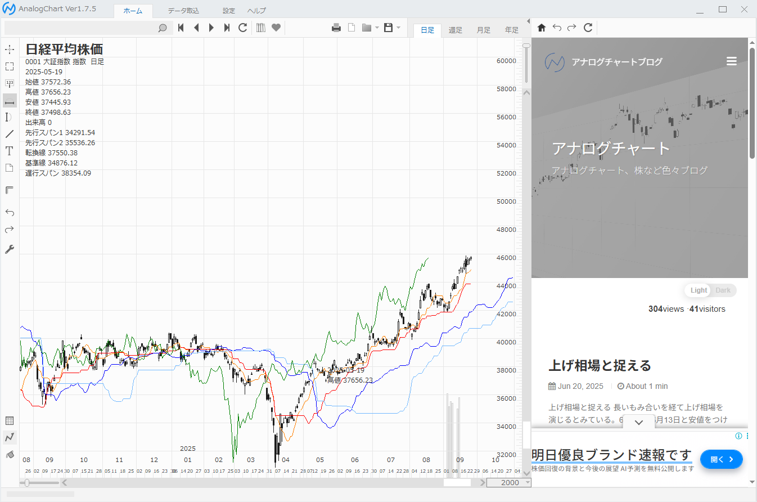Open the 上げ相場と捉える article link
Screen dimensions: 757x502
(600, 366)
